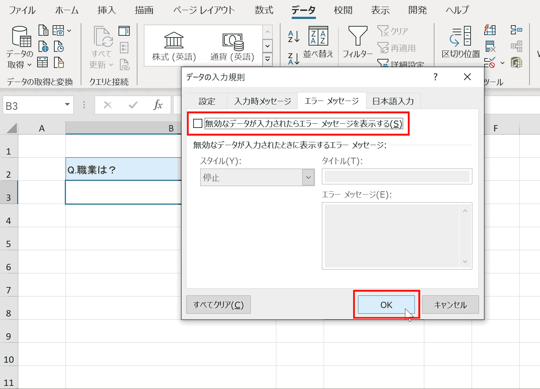
Task: Switch to the ホーム ribbon tab
Action: 67,10
